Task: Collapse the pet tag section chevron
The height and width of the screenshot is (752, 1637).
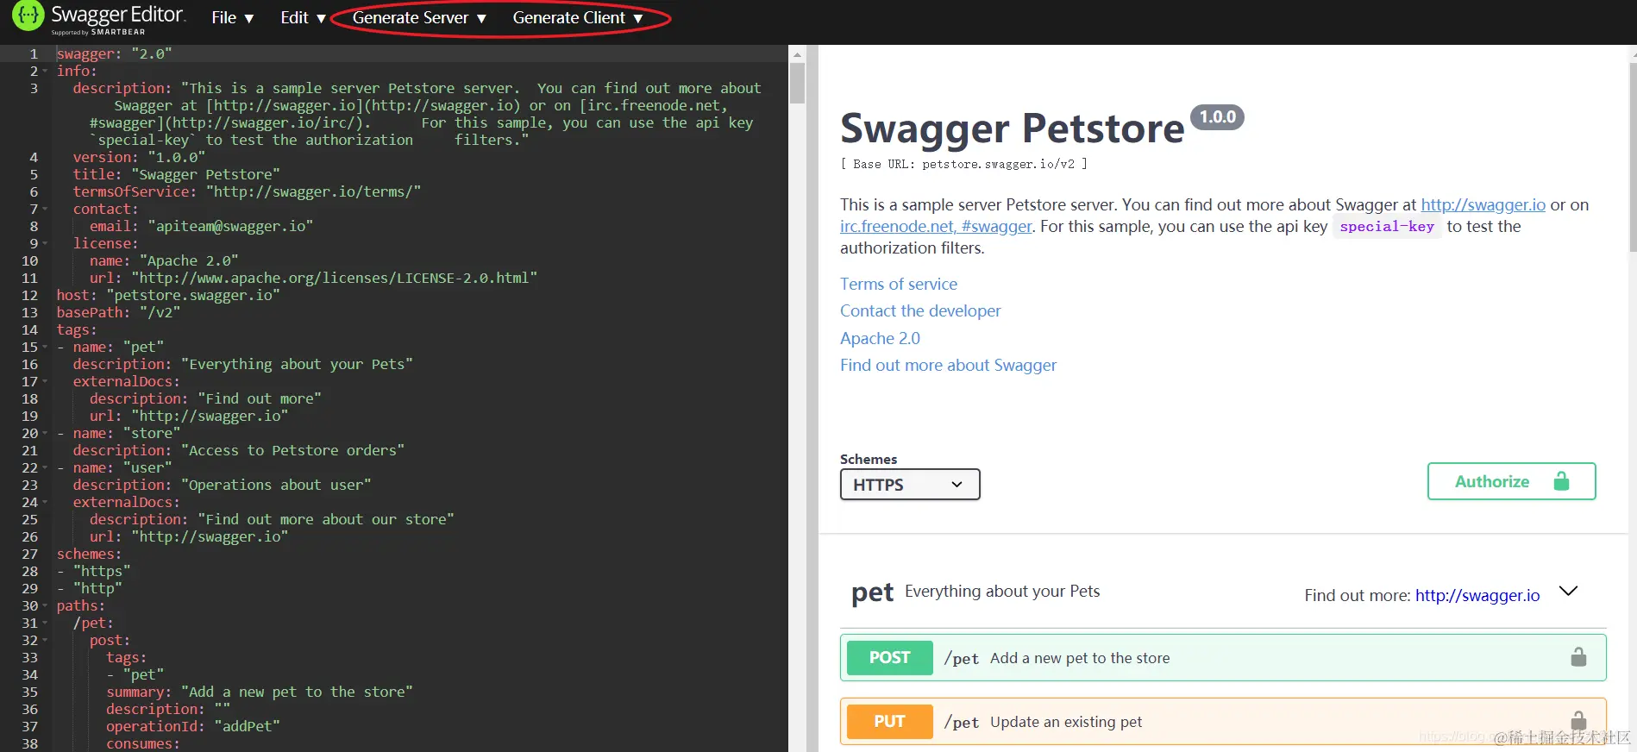Action: (x=1569, y=592)
